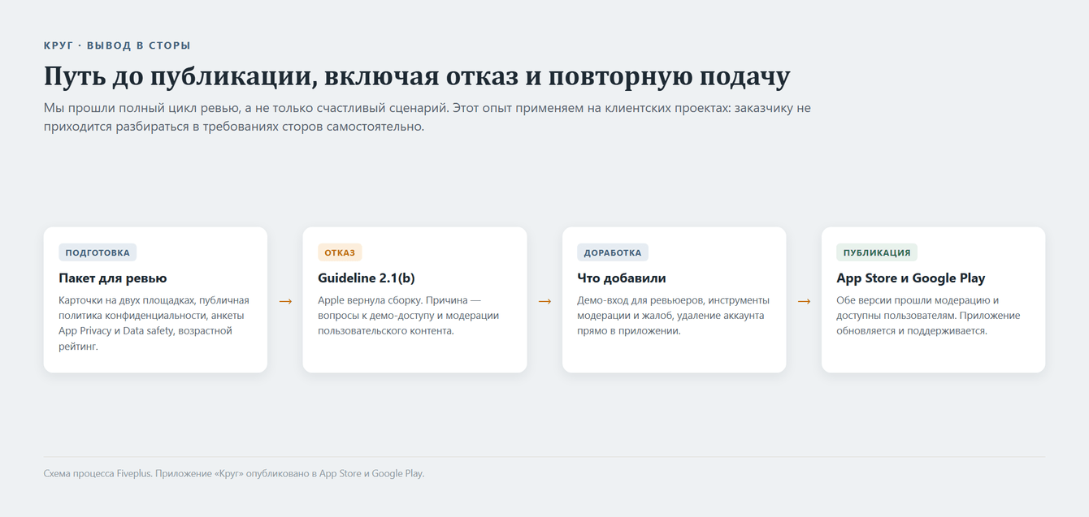Click the arrow between Подготовка and Отказ cards

(x=285, y=301)
